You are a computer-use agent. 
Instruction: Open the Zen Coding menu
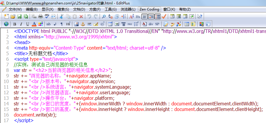pos(149,9)
